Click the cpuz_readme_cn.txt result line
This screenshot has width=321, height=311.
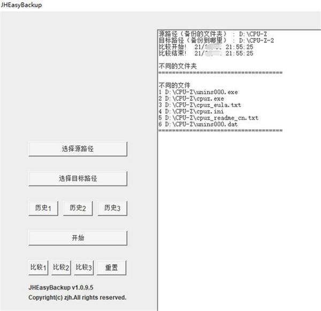(209, 118)
